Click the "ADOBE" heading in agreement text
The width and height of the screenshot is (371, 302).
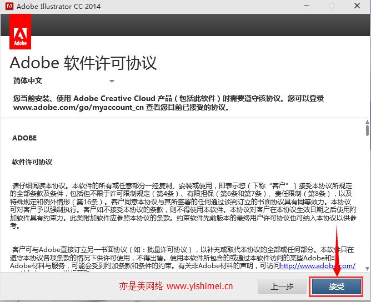(x=24, y=138)
